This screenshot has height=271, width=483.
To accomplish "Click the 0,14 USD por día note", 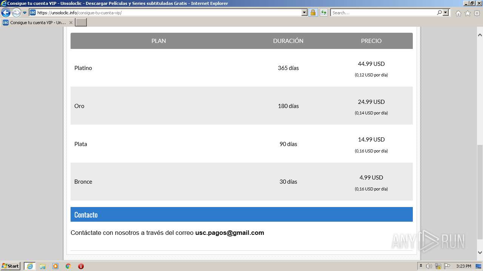I will click(371, 113).
